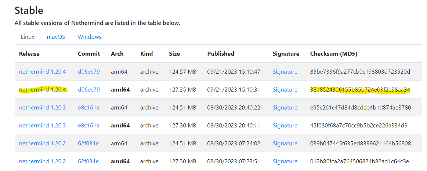Open Signature for 1.20.3 amd64 build
Screen dimensions: 427x171
285,126
